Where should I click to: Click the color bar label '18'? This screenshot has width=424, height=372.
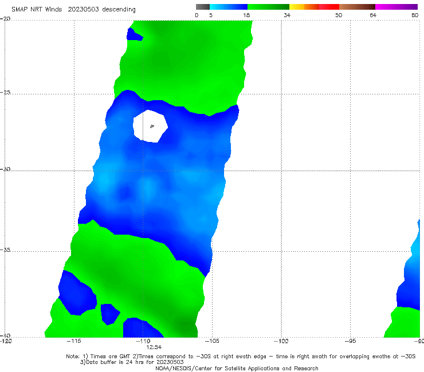pos(246,15)
